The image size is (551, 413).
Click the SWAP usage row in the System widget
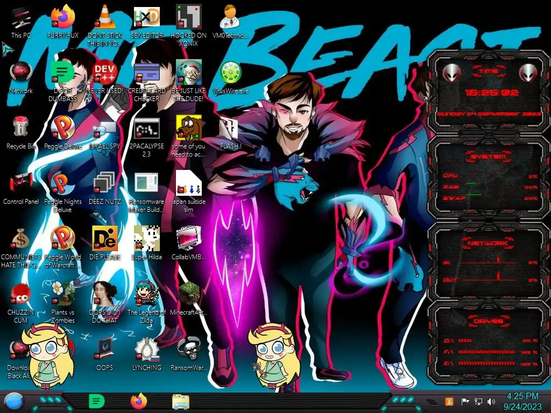[x=491, y=198]
